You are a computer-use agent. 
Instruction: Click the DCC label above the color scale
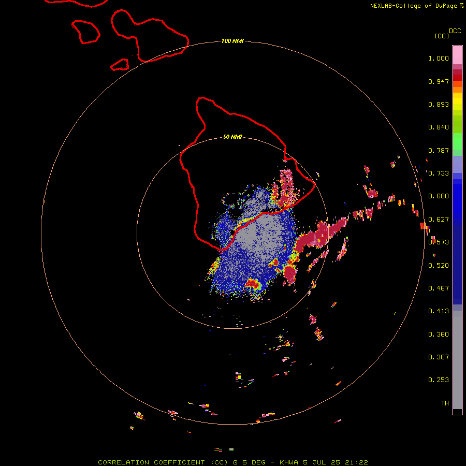[x=455, y=31]
